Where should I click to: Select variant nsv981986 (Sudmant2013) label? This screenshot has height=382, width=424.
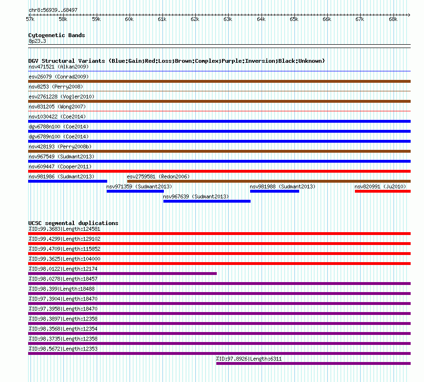click(61, 176)
